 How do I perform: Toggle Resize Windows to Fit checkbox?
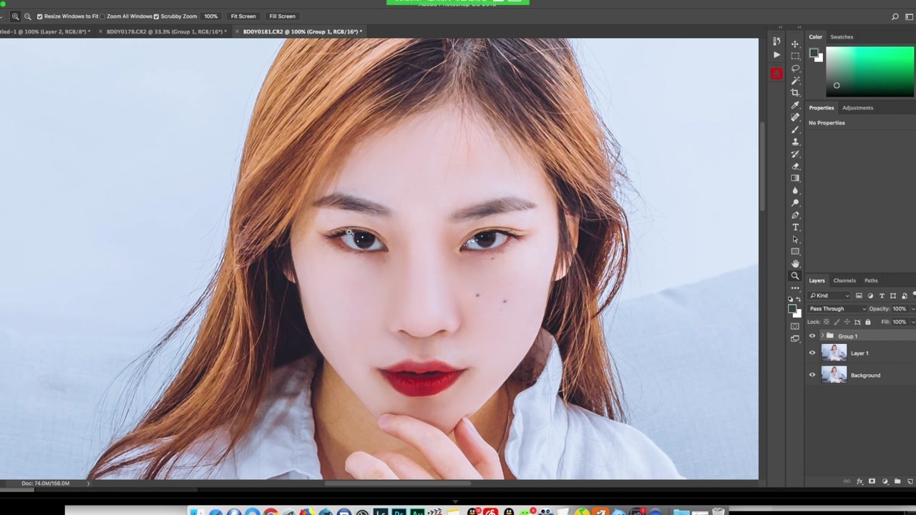pos(39,16)
